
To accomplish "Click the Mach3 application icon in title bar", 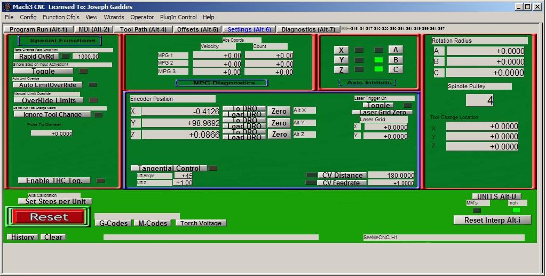I will pyautogui.click(x=6, y=7).
